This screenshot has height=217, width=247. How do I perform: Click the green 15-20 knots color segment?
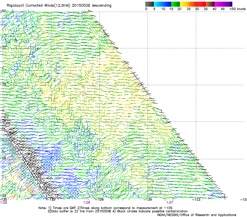point(176,4)
